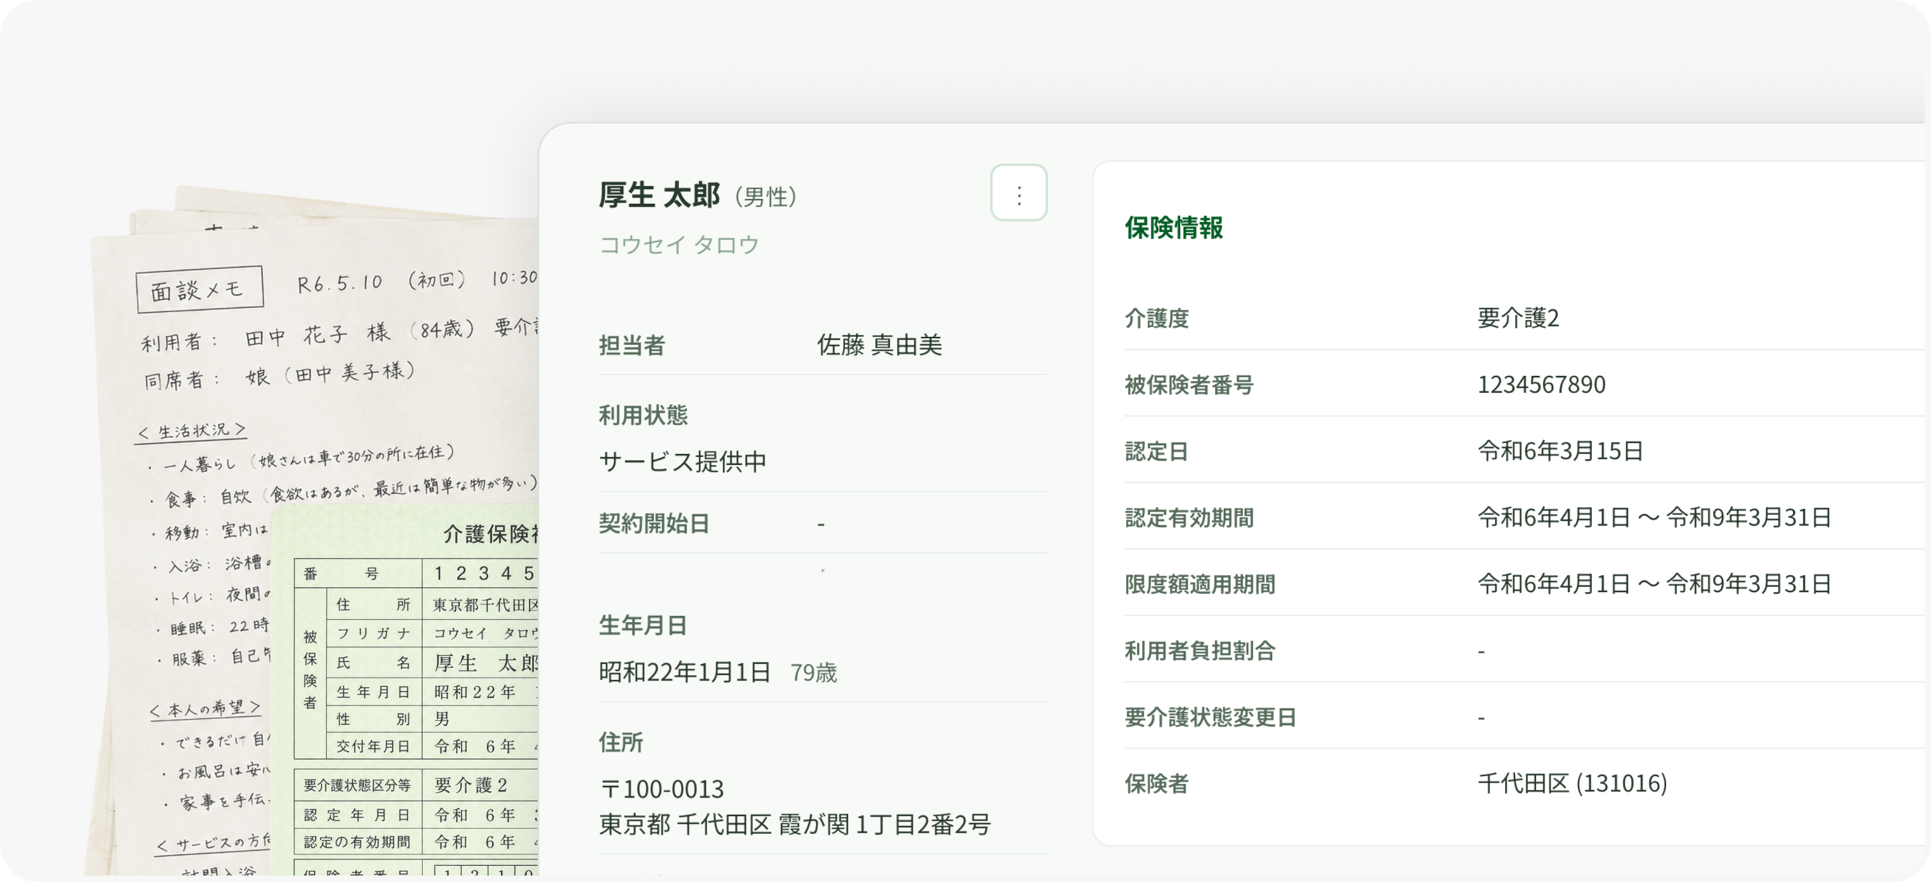This screenshot has width=1931, height=882.
Task: Click the postal code 〒100-0013
Action: pyautogui.click(x=662, y=789)
